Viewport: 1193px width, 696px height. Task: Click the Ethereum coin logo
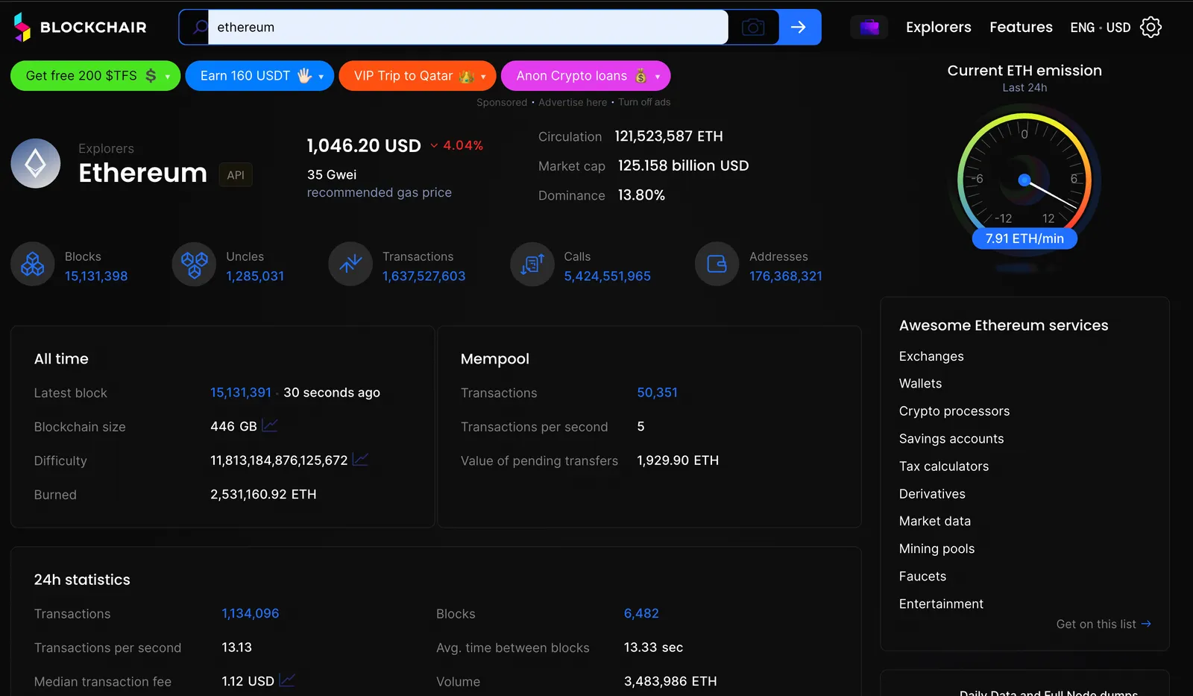pos(36,163)
